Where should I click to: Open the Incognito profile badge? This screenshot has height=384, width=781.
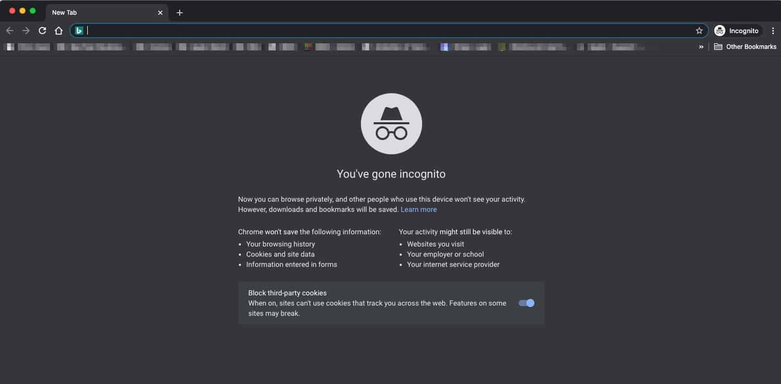coord(738,31)
